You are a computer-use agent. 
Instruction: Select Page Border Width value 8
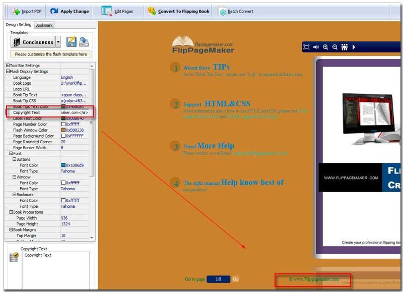click(x=62, y=148)
